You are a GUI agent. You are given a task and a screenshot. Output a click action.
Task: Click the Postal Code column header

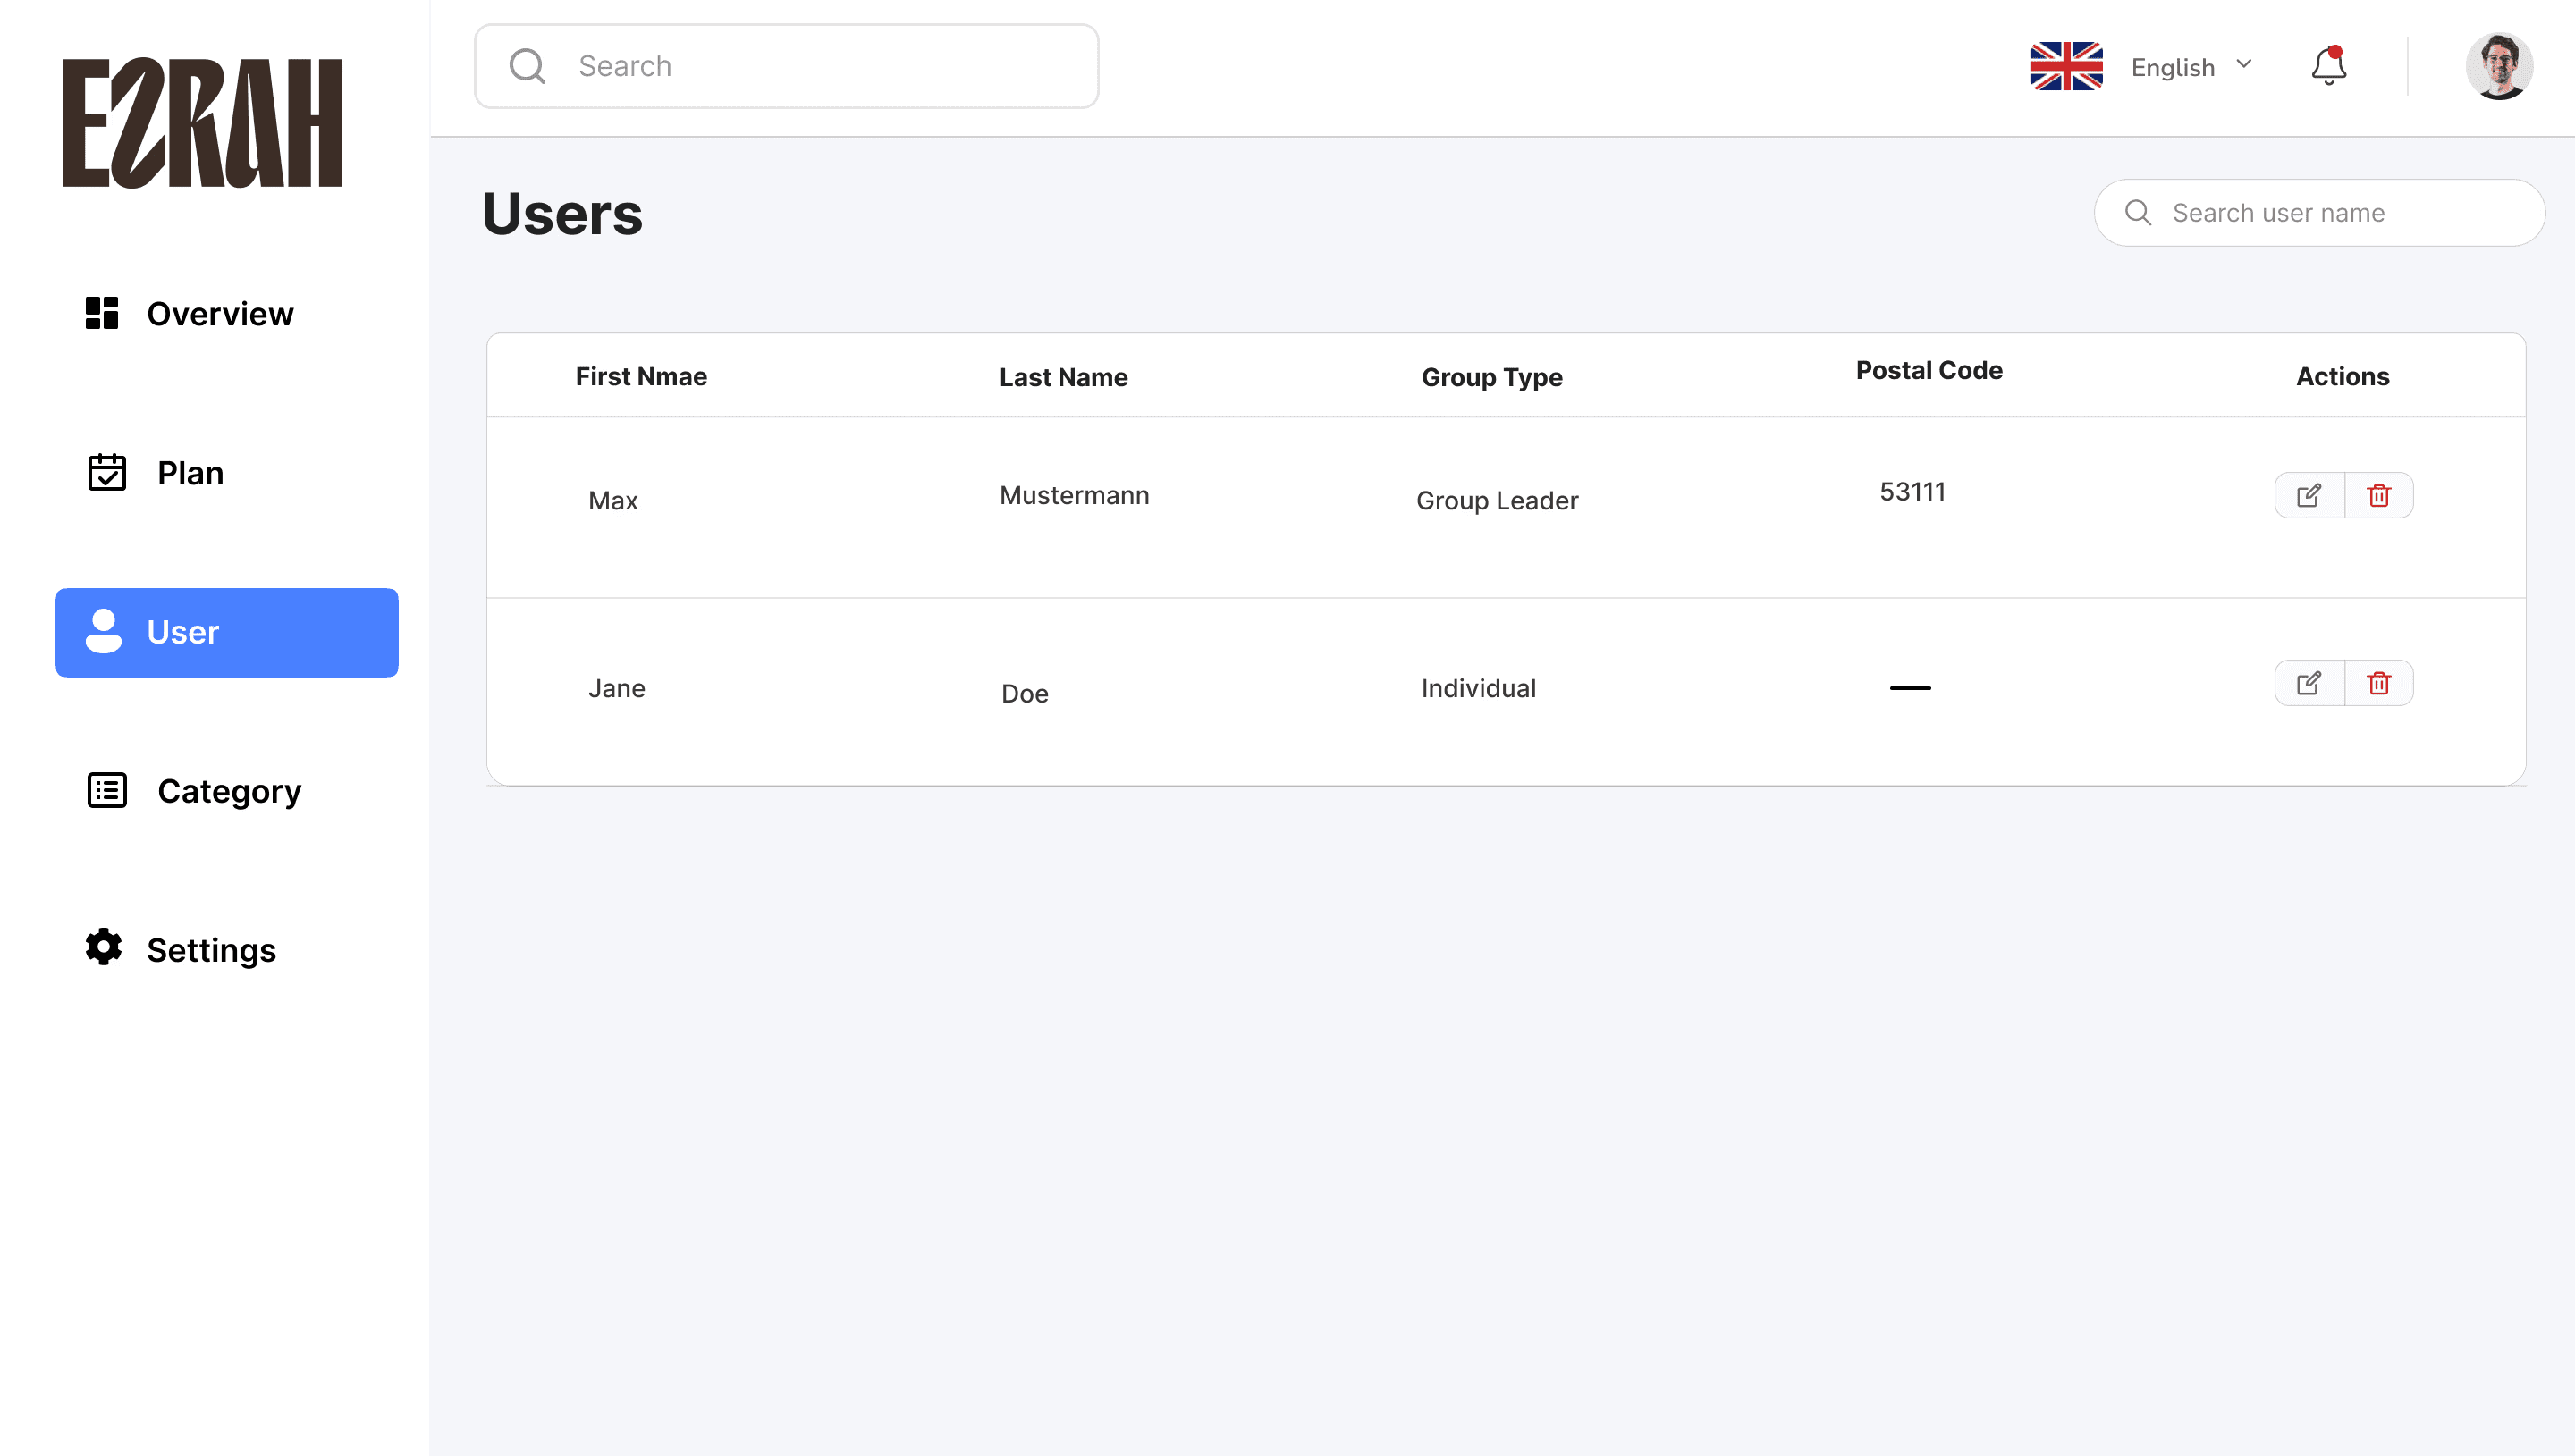click(x=1928, y=370)
